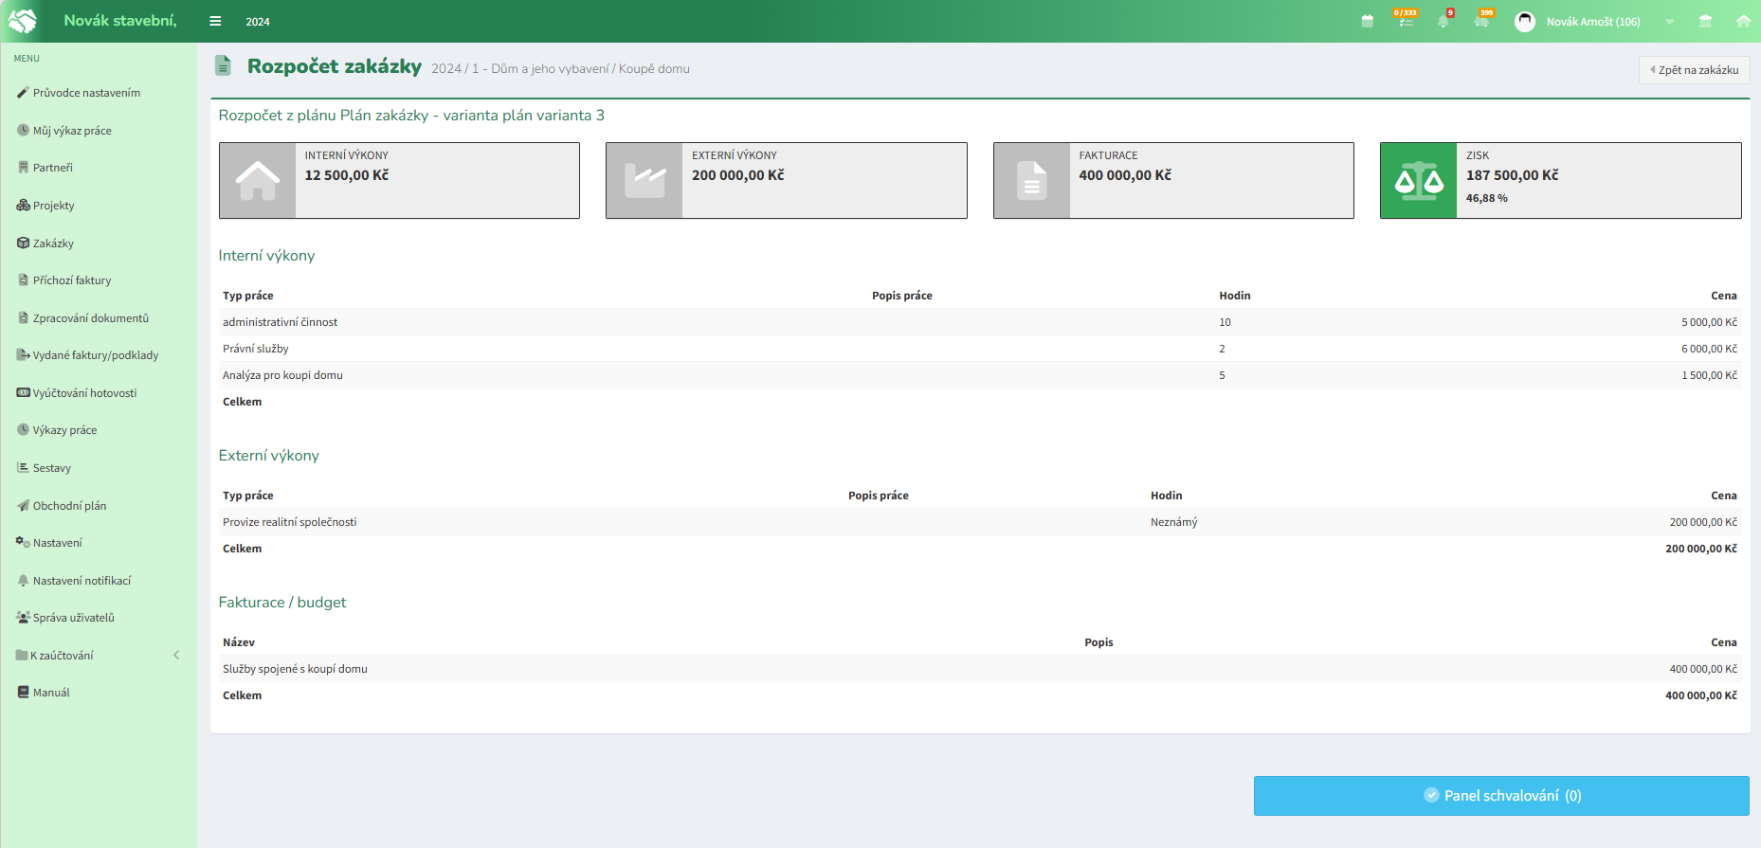Expand the K zaúčtování submenu chevron
Screen dimensions: 1761x848
[x=176, y=656]
